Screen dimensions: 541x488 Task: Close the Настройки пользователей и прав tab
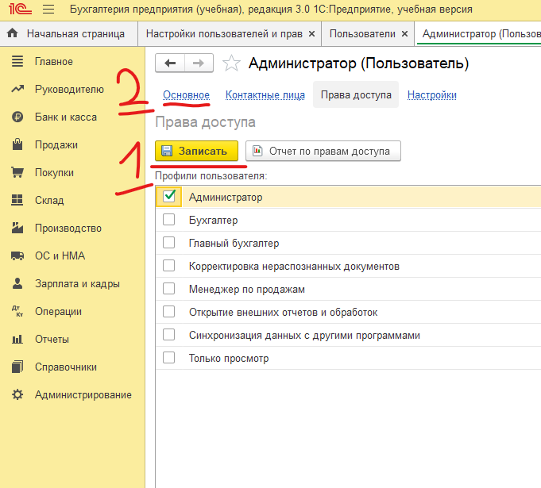[311, 34]
